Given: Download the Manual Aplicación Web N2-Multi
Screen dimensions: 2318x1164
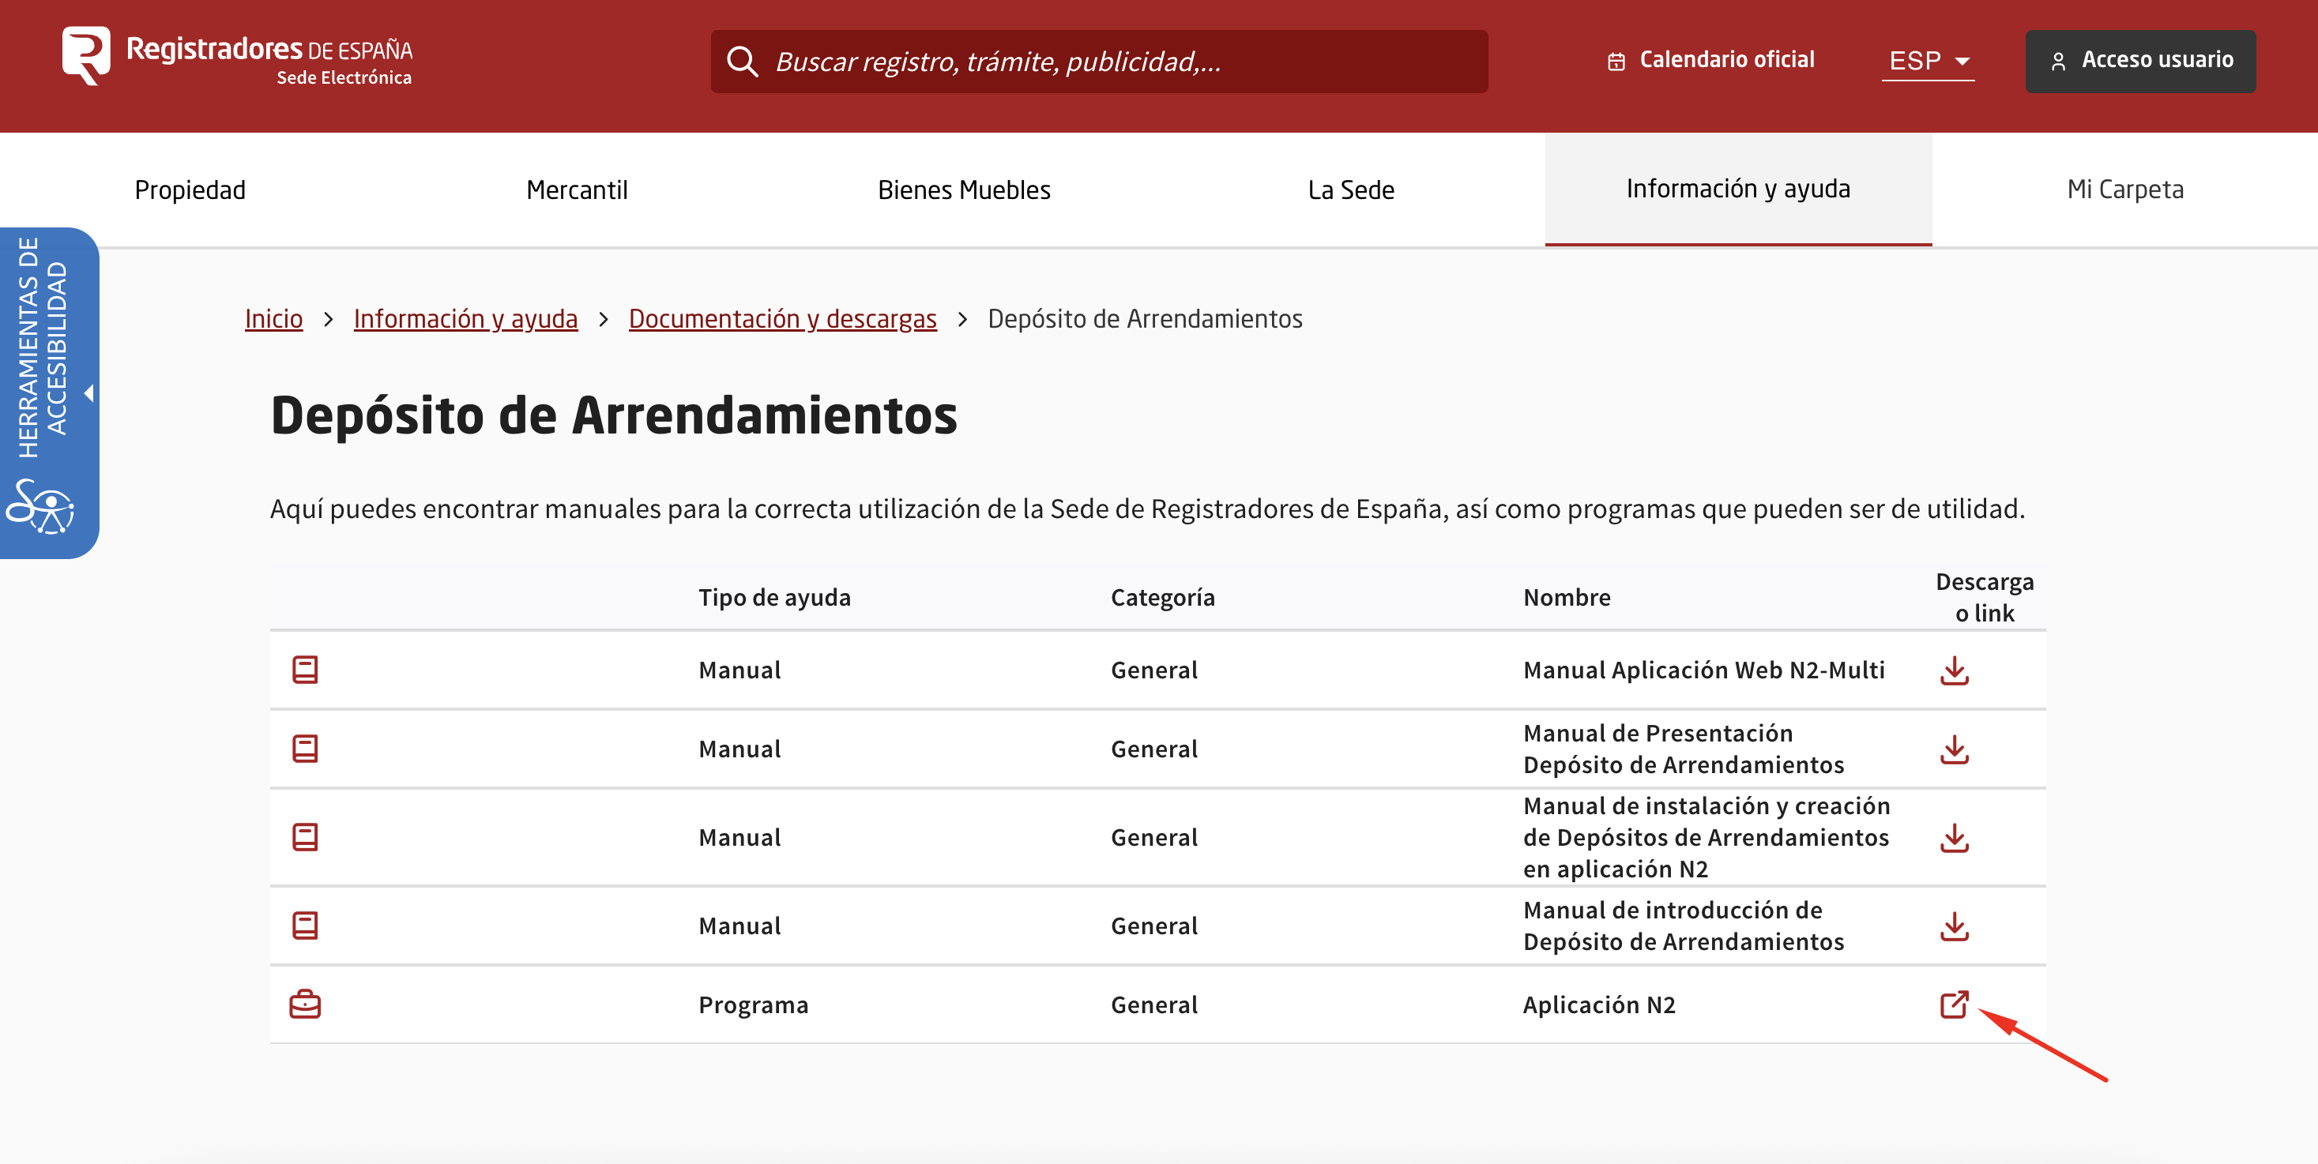Looking at the screenshot, I should click(1955, 670).
